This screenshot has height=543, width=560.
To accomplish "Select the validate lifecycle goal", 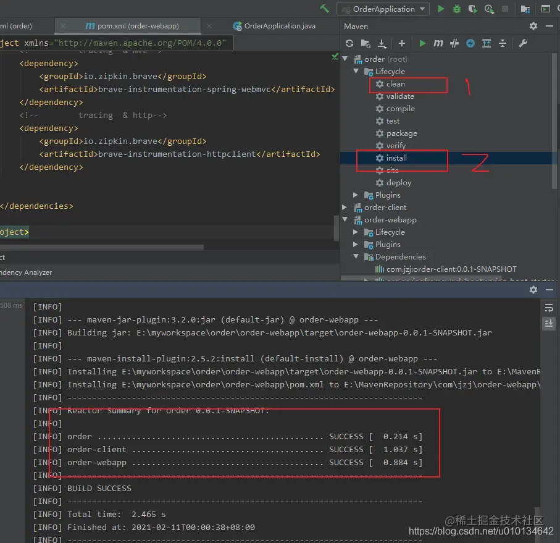I will (x=395, y=96).
